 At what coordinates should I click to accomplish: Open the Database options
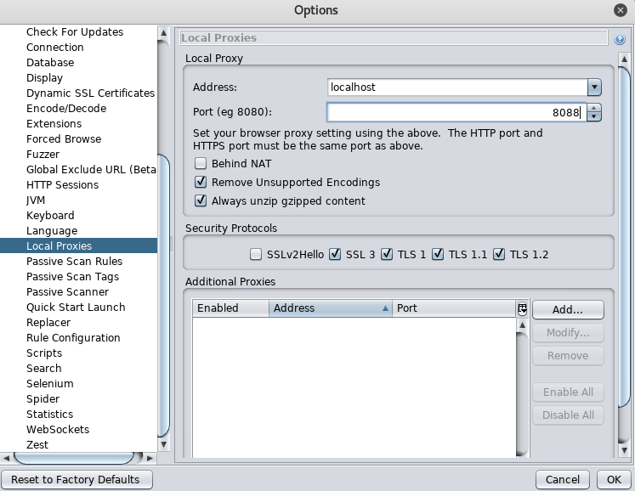(50, 63)
